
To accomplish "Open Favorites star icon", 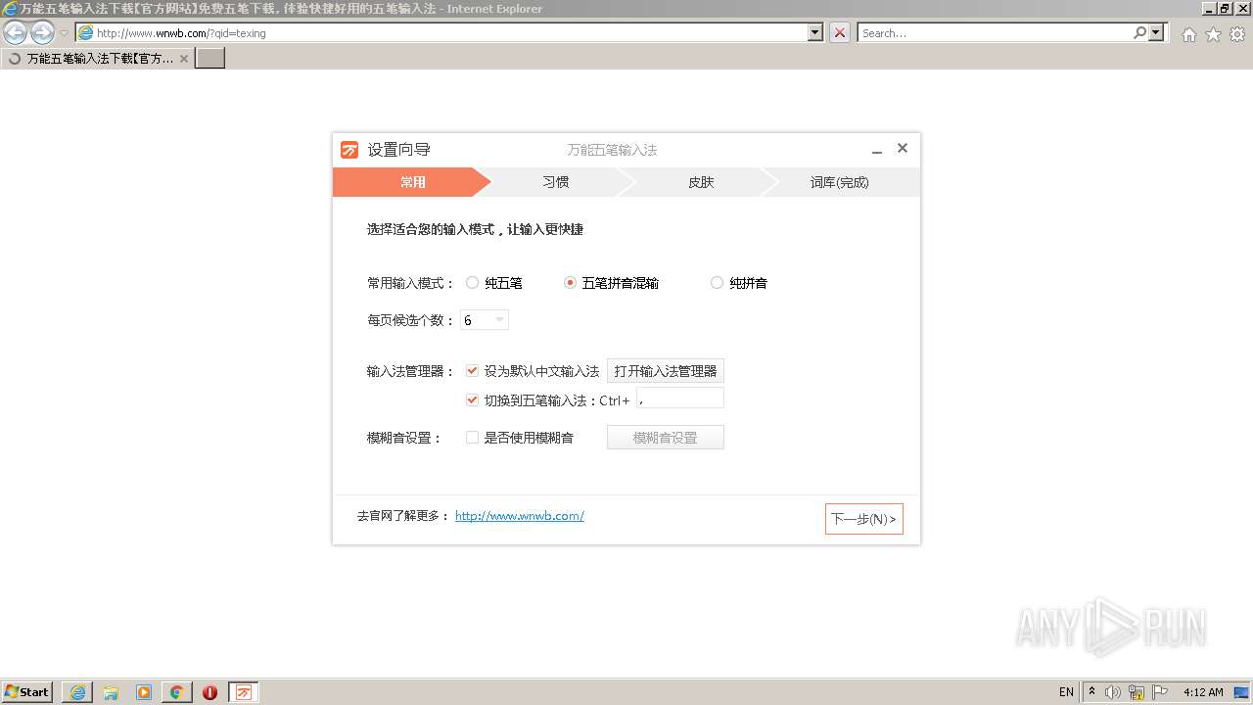I will tap(1213, 34).
